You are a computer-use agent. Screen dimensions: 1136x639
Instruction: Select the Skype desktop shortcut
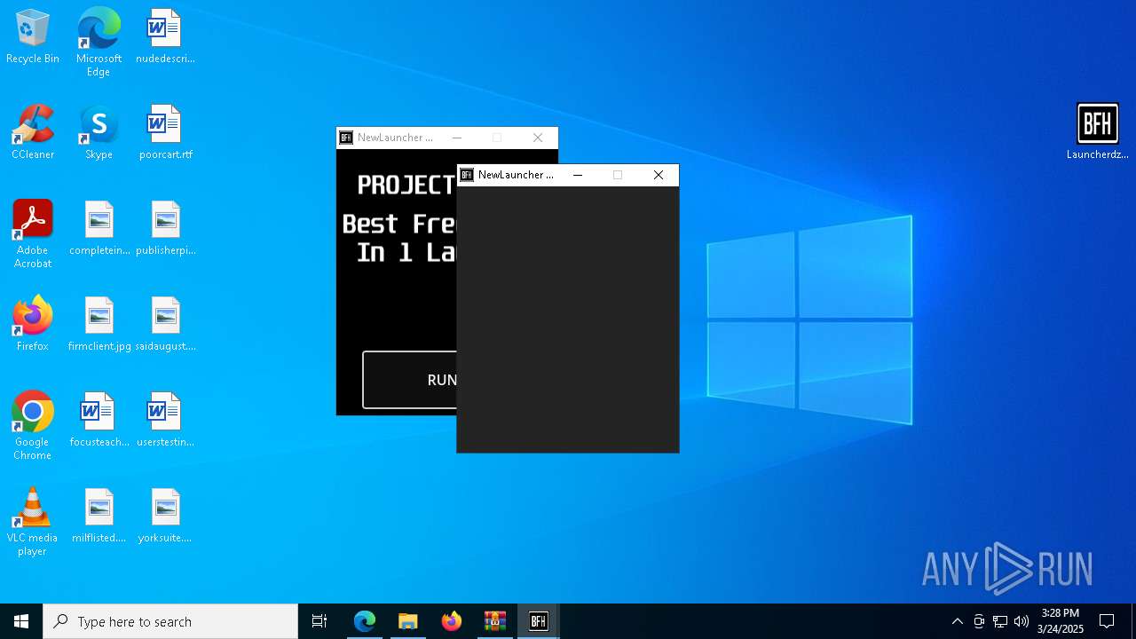[99, 133]
